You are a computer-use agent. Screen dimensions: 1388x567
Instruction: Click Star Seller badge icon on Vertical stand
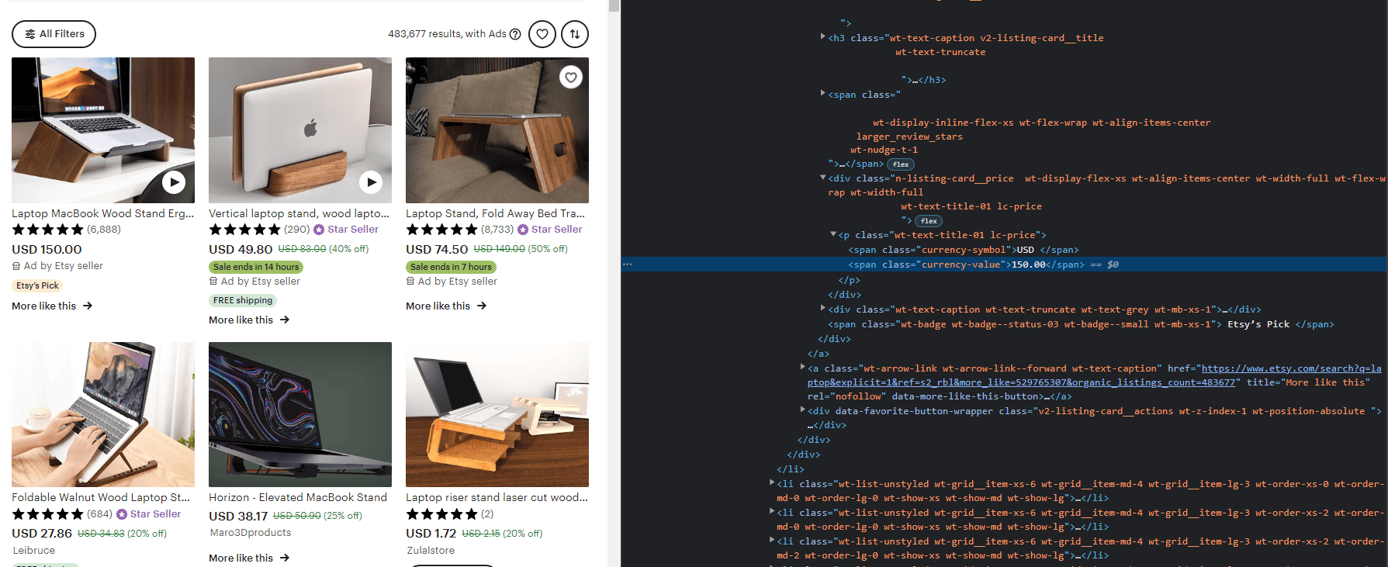click(319, 230)
